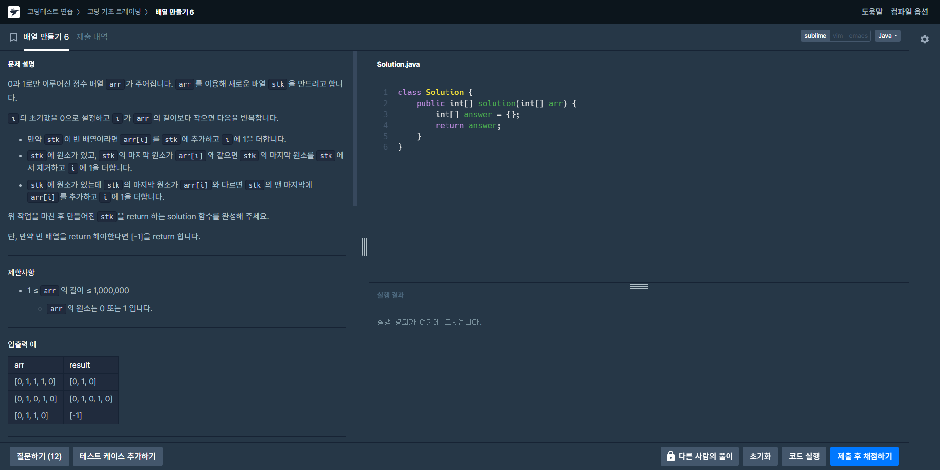Click the int[] answer = {}; code line
Image resolution: width=940 pixels, height=470 pixels.
(x=478, y=115)
